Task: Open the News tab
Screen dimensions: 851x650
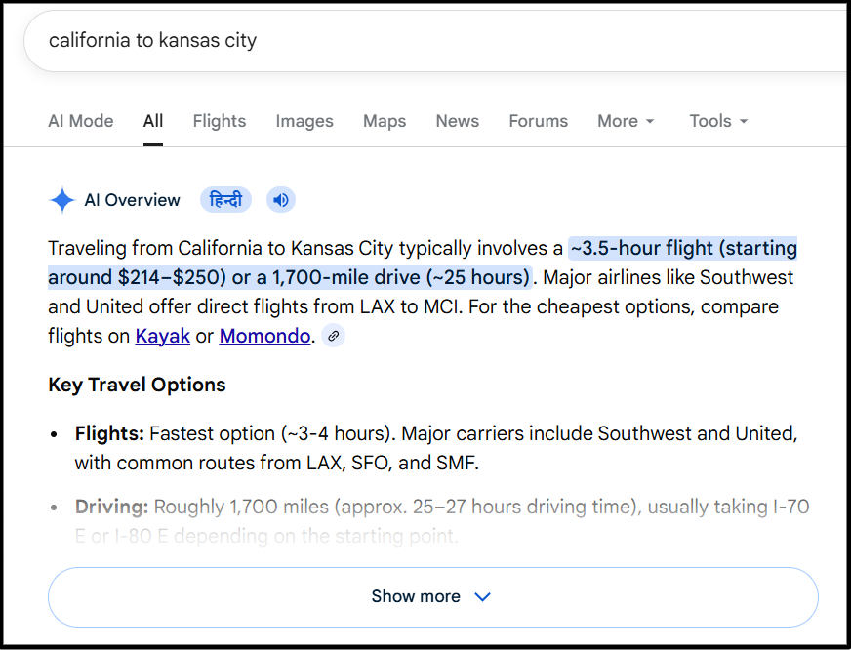Action: [458, 121]
